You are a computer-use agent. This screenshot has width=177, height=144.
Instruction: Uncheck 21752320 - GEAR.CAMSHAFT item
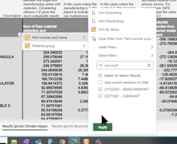100,89
